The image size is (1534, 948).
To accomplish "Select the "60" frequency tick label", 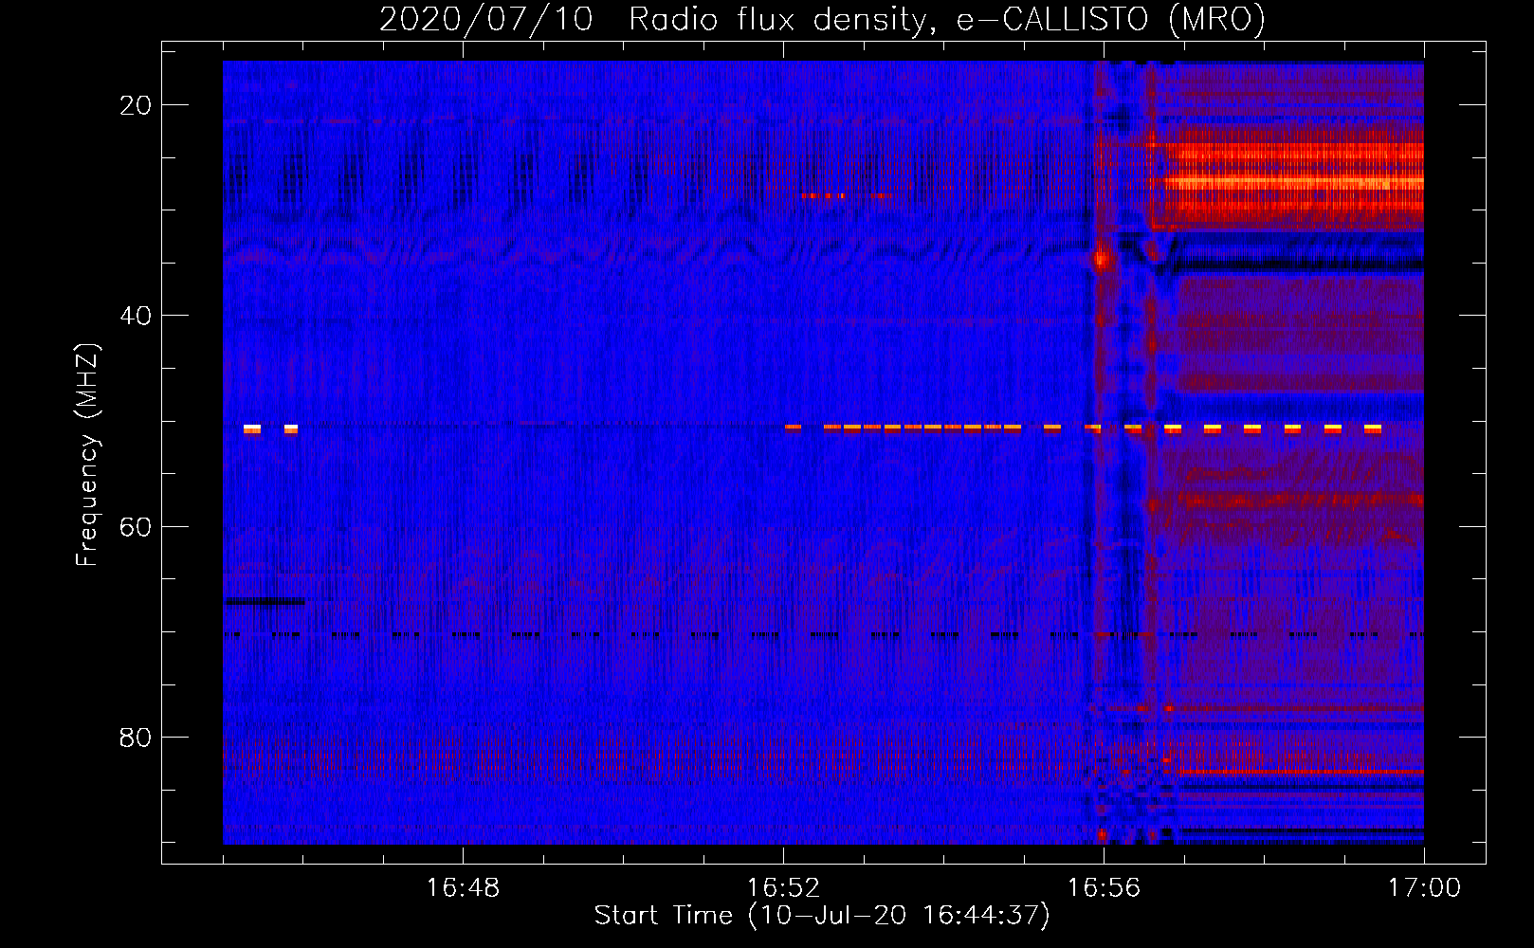I will (x=137, y=526).
